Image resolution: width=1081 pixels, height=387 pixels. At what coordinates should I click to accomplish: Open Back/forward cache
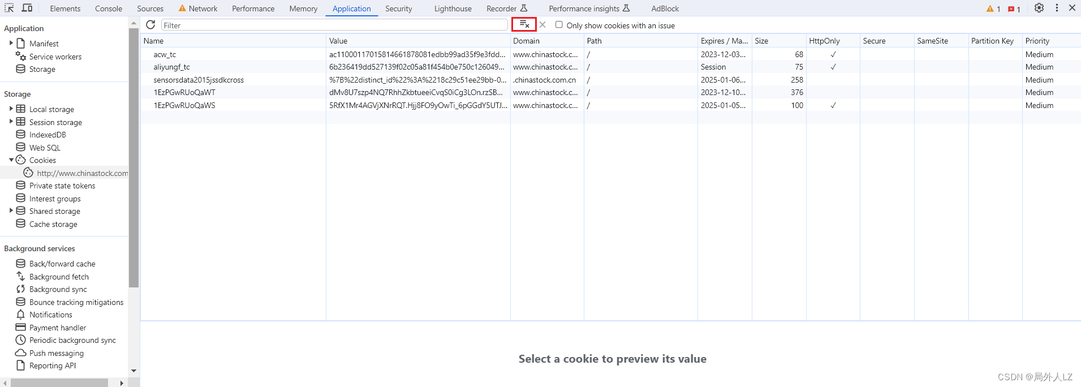[62, 264]
